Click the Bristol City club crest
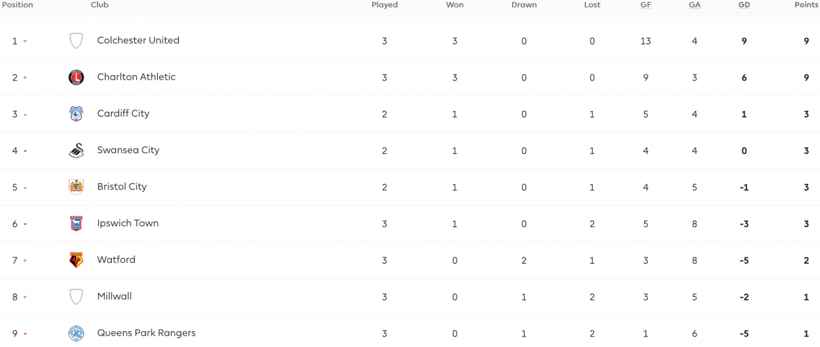Image resolution: width=820 pixels, height=347 pixels. 76,187
